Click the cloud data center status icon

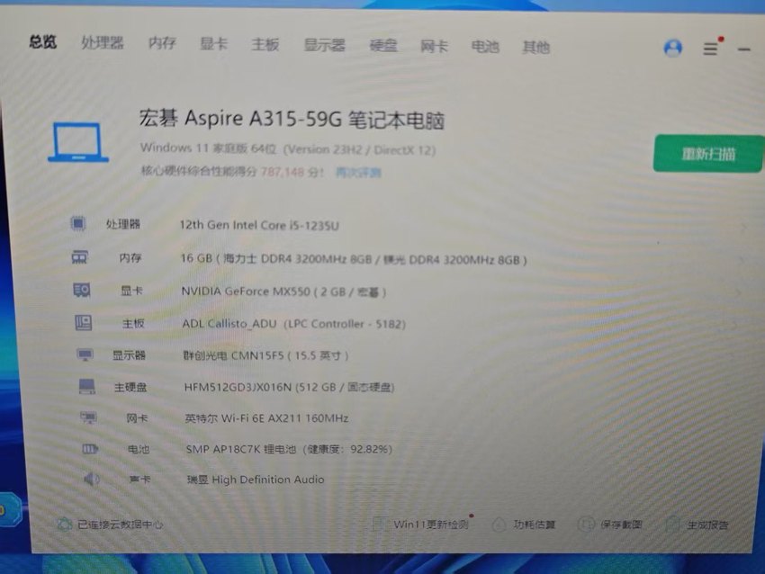(65, 525)
